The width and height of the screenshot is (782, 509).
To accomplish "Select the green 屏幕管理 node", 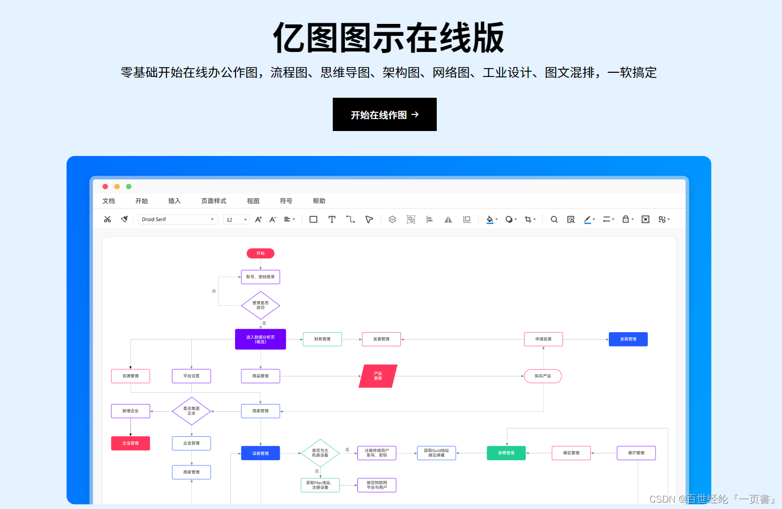I will point(506,453).
